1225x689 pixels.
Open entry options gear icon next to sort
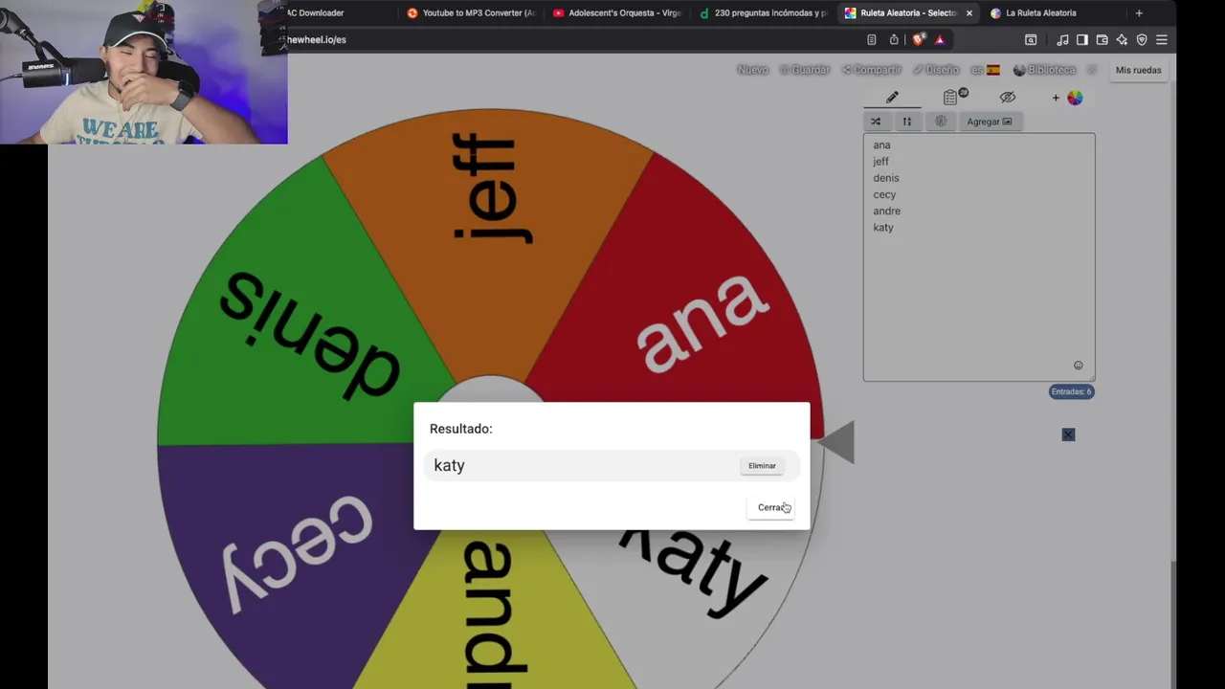(x=941, y=122)
